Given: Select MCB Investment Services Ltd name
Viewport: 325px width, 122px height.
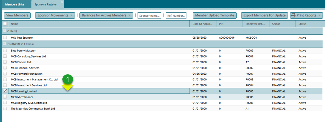Looking at the screenshot, I should click(28, 85).
